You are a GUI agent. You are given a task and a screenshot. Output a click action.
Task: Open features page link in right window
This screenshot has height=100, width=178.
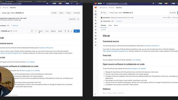coord(137,69)
